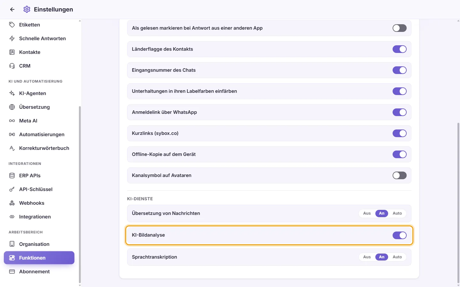Click the Korrekturwörterbuch spellcheck icon
This screenshot has width=460, height=287.
(x=12, y=148)
